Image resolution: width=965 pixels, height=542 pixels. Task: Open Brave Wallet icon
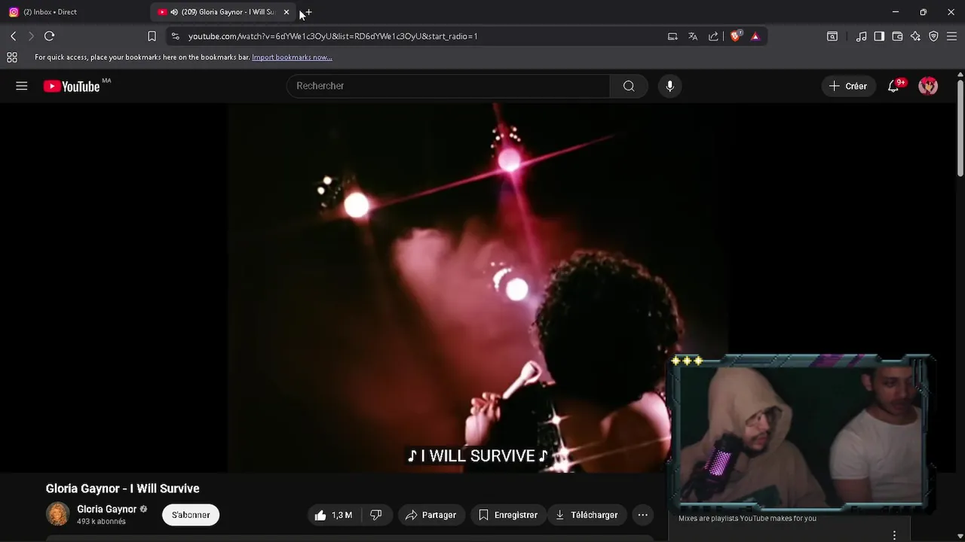897,36
